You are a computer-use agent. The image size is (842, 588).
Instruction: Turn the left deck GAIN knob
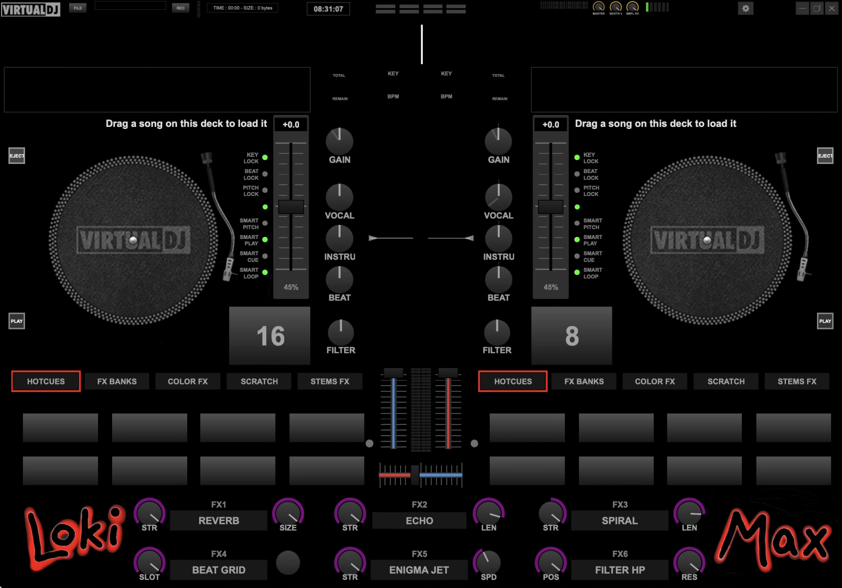(340, 141)
